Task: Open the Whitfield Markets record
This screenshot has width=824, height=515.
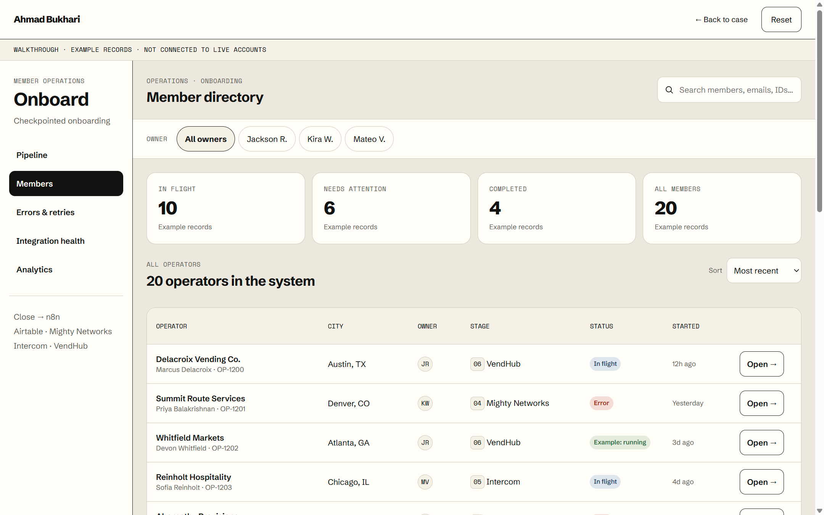Action: 761,443
